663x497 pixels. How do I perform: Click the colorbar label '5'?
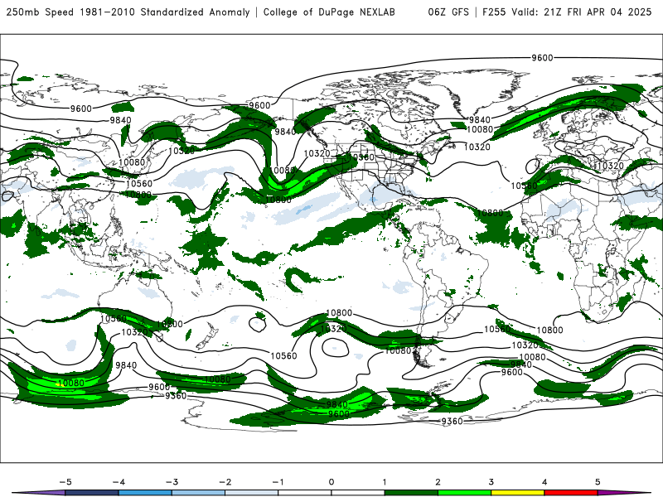pyautogui.click(x=598, y=482)
